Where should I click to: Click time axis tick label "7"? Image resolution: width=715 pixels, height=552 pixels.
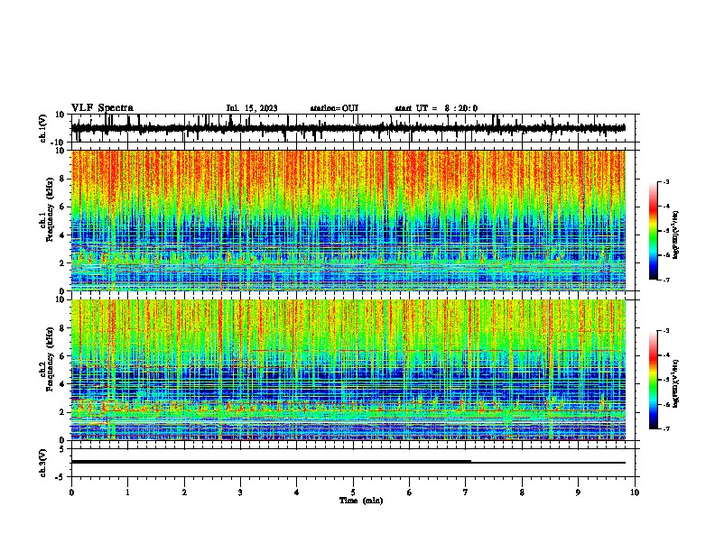pyautogui.click(x=466, y=492)
